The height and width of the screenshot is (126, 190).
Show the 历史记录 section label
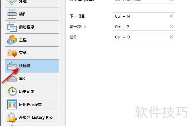27,92
